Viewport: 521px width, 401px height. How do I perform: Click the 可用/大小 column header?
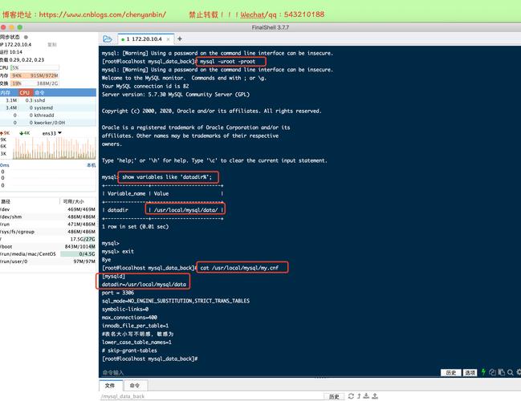[78, 201]
